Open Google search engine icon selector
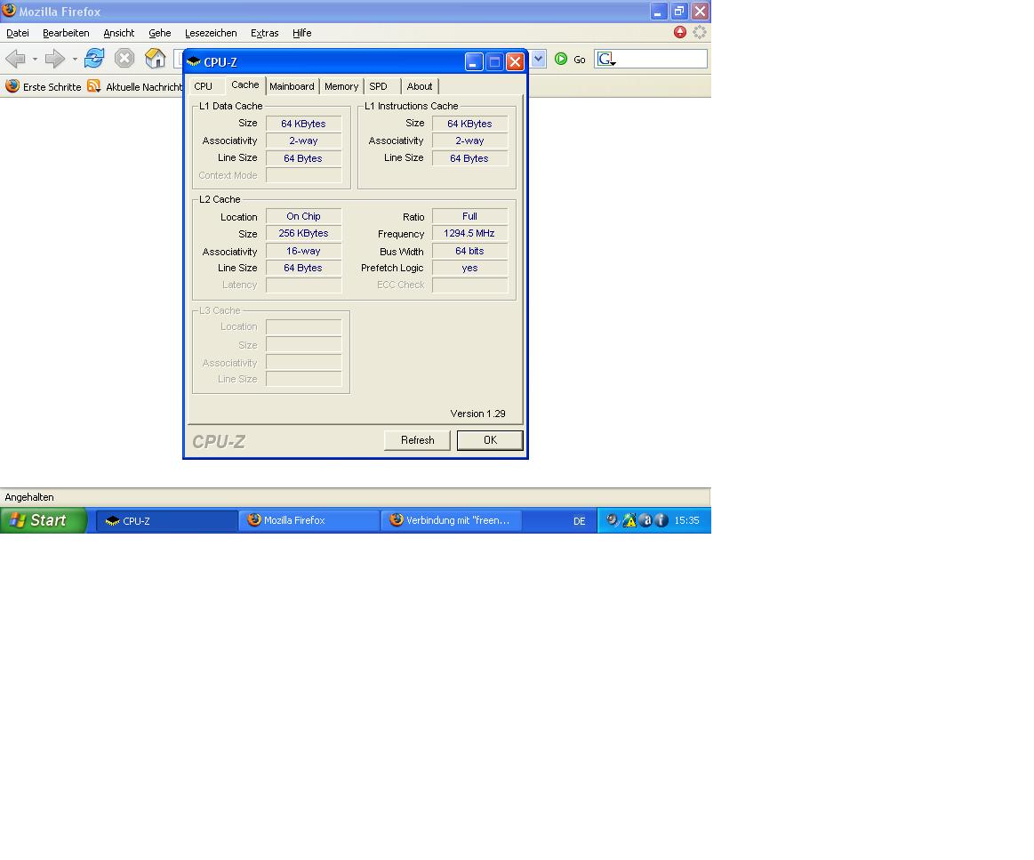Screen dimensions: 1034x860 coord(606,60)
